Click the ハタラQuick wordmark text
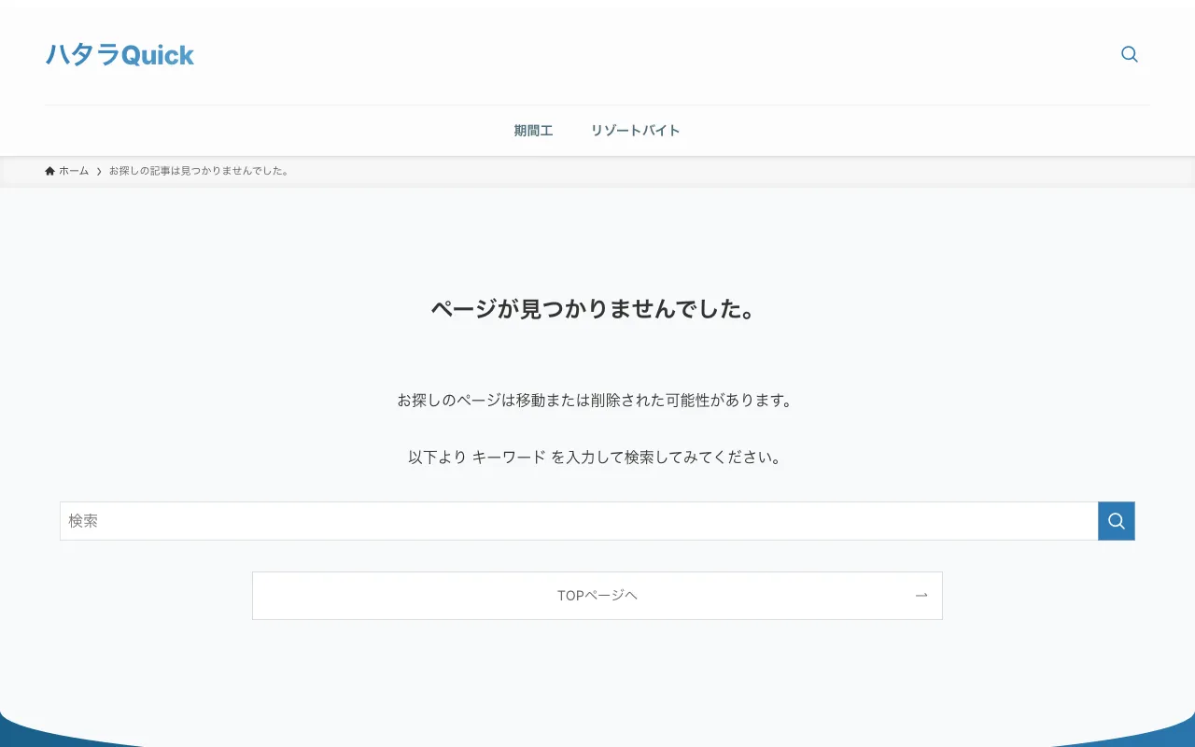This screenshot has height=747, width=1195. click(119, 55)
